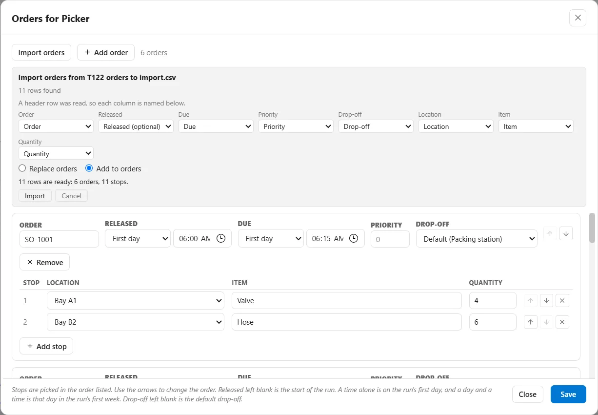Open the Due day dropdown for SO-1001
The width and height of the screenshot is (598, 415).
[271, 239]
